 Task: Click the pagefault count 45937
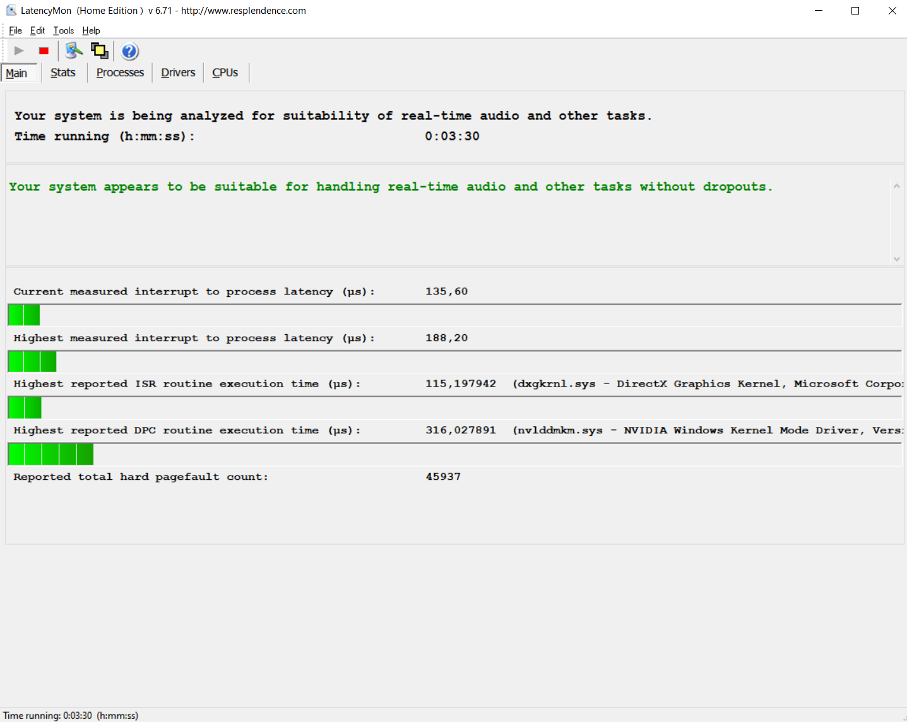point(443,477)
